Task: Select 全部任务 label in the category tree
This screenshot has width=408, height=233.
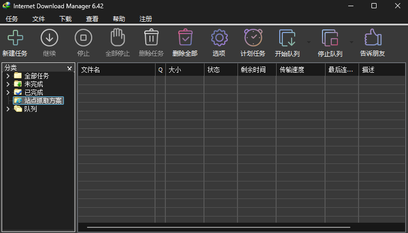Action: click(37, 76)
